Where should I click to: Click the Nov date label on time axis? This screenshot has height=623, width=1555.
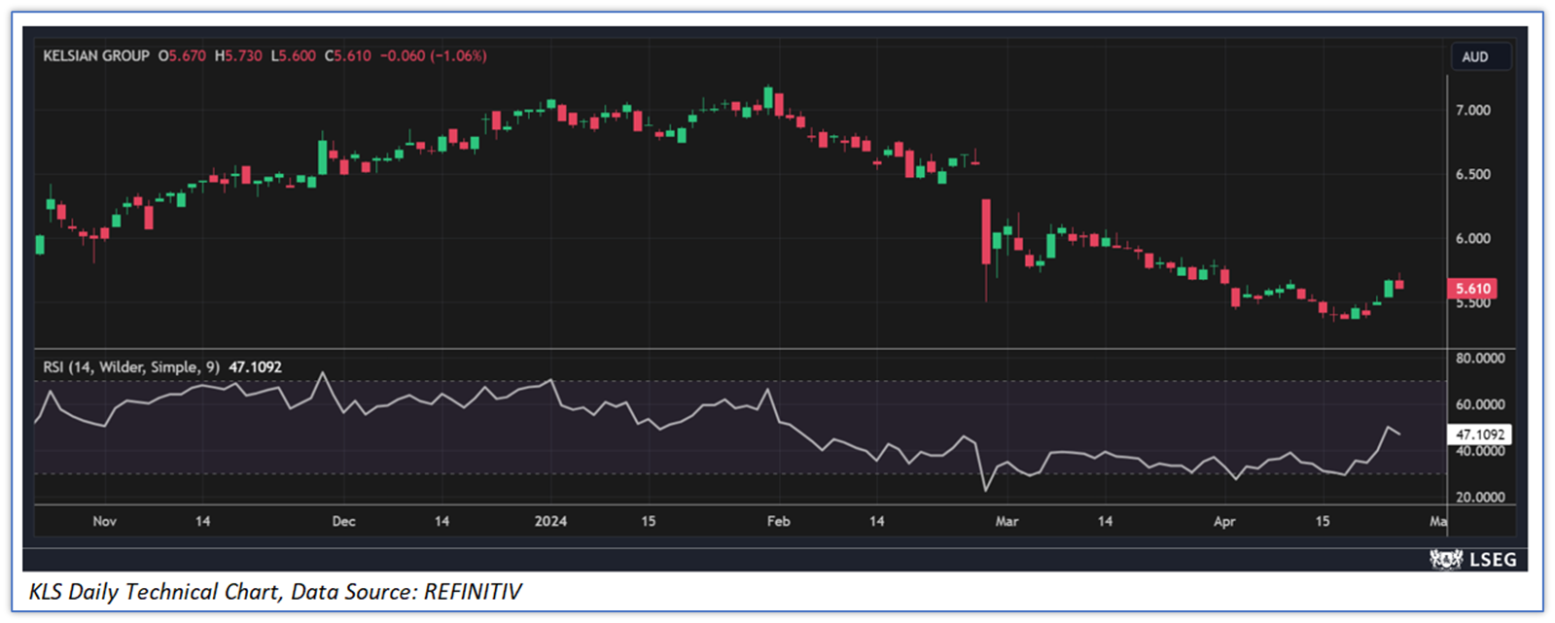104,521
